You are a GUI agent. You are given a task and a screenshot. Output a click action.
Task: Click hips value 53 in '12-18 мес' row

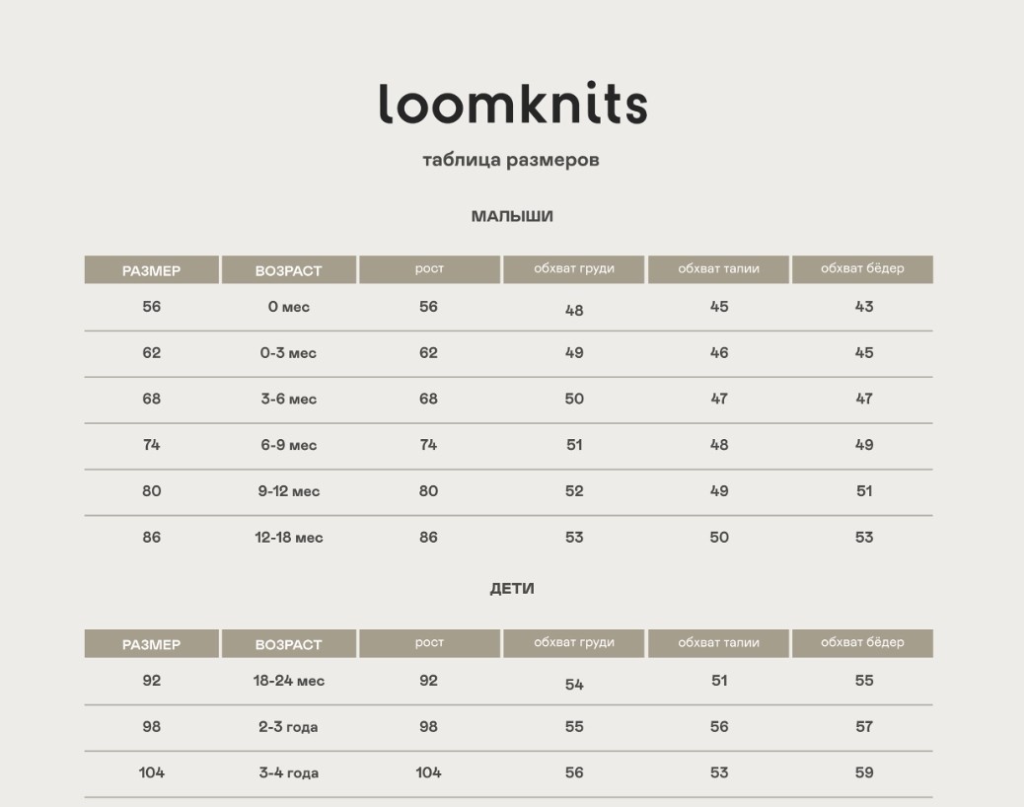(864, 538)
